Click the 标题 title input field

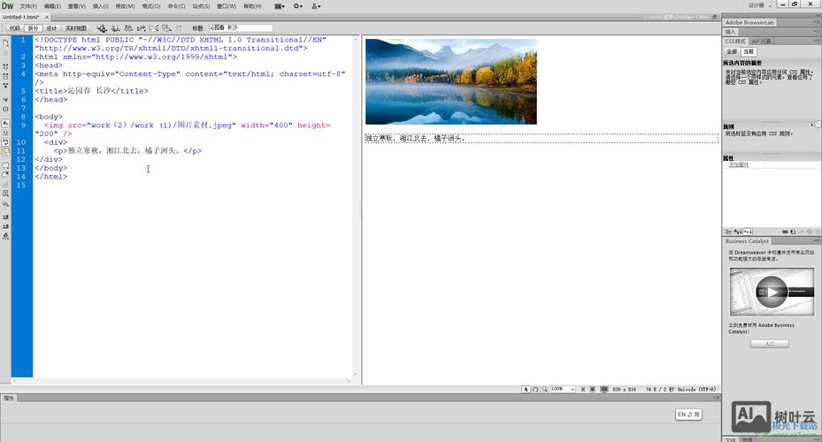[241, 27]
